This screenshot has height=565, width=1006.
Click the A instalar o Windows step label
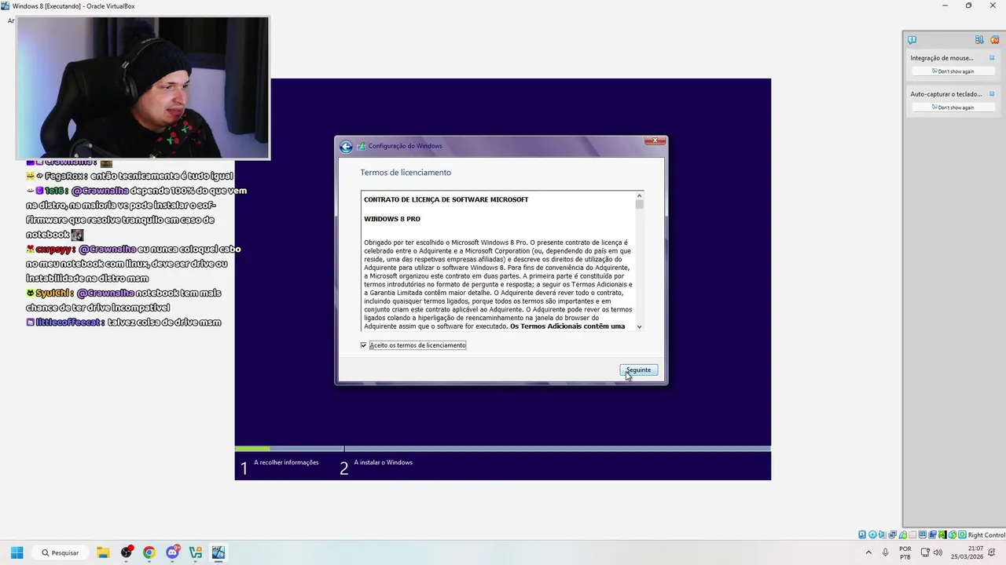384,462
